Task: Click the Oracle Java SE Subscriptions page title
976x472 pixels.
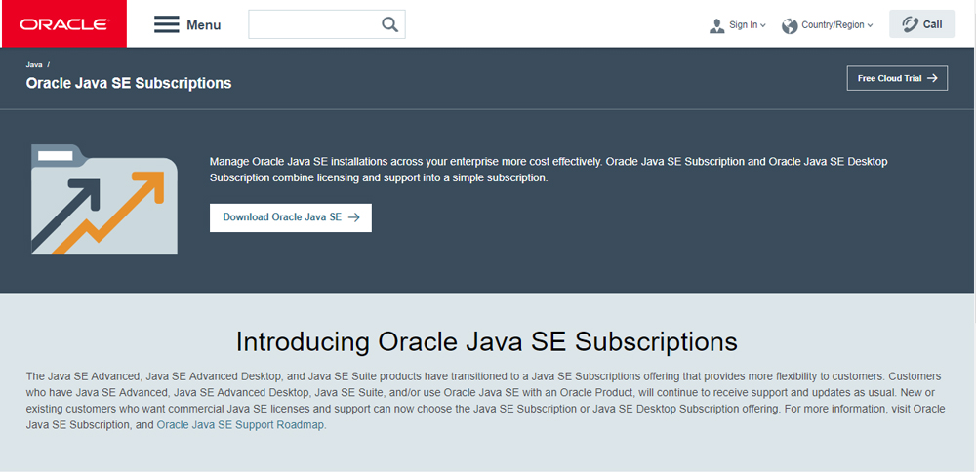Action: [x=129, y=83]
